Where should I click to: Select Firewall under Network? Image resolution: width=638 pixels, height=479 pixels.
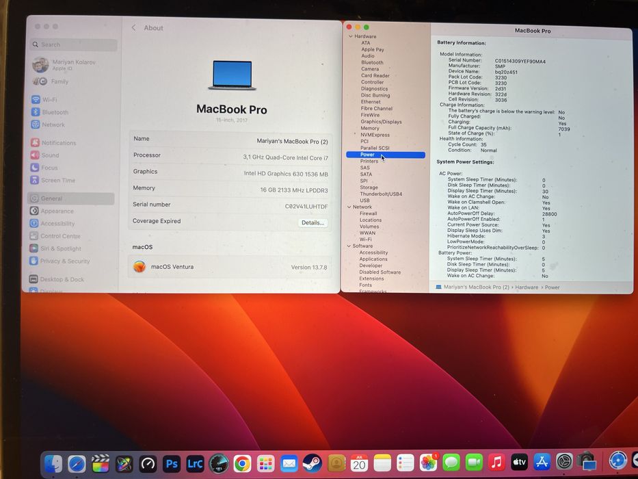[x=368, y=213]
